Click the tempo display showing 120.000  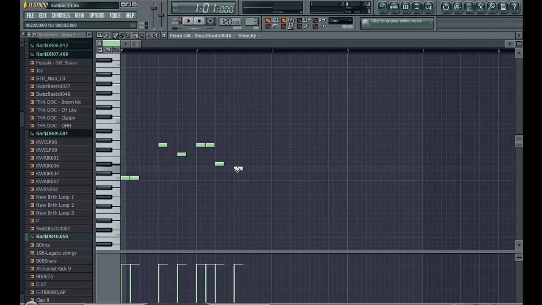click(x=230, y=22)
